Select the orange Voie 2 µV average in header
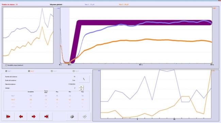Viewport: 221px width, 123px height. 124,4
